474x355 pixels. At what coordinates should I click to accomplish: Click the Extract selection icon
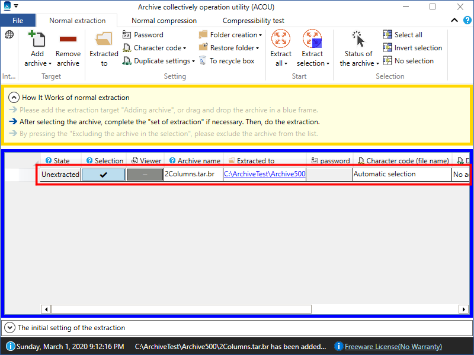(x=312, y=40)
